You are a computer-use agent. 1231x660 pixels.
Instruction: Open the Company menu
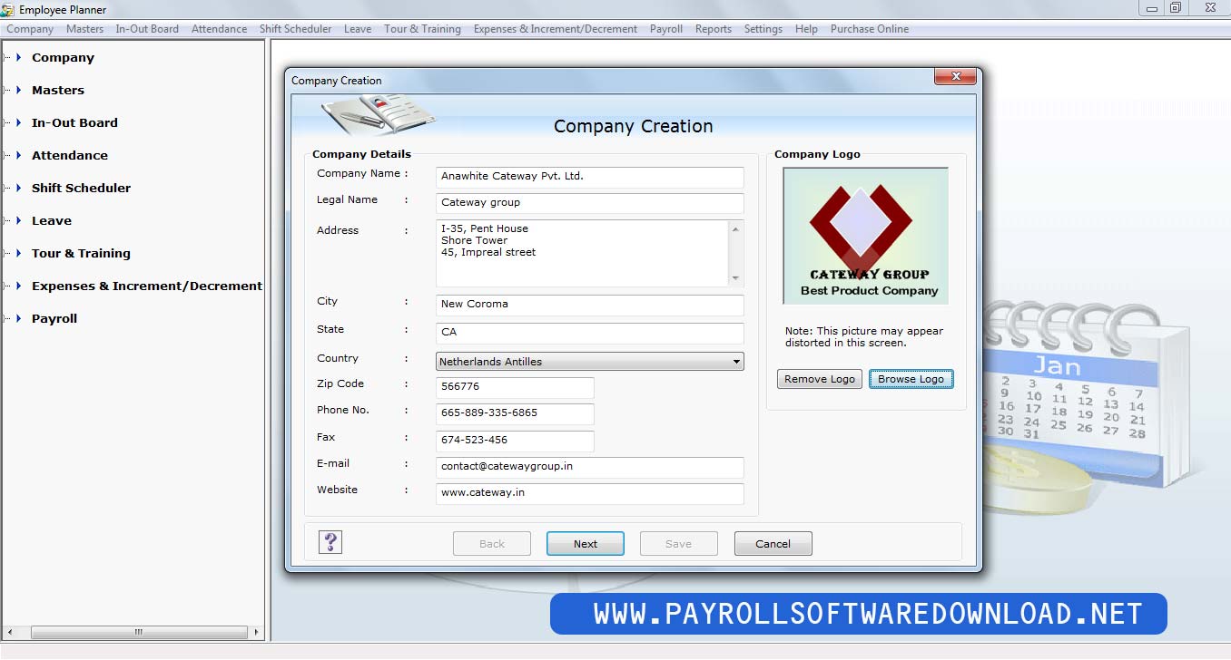(x=30, y=29)
